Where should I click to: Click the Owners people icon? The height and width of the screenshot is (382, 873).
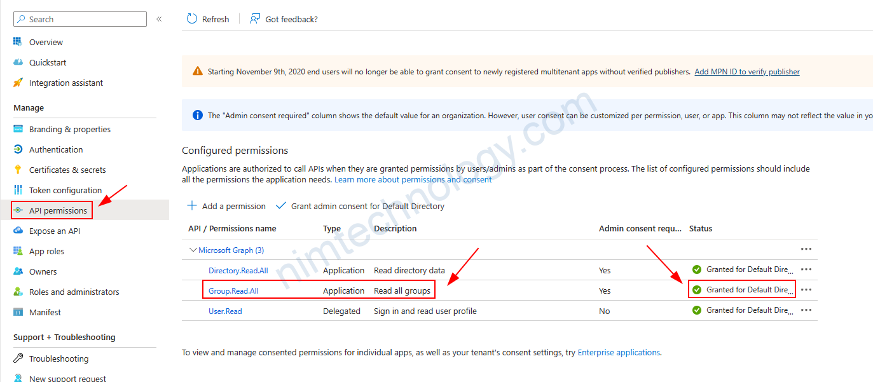[18, 271]
